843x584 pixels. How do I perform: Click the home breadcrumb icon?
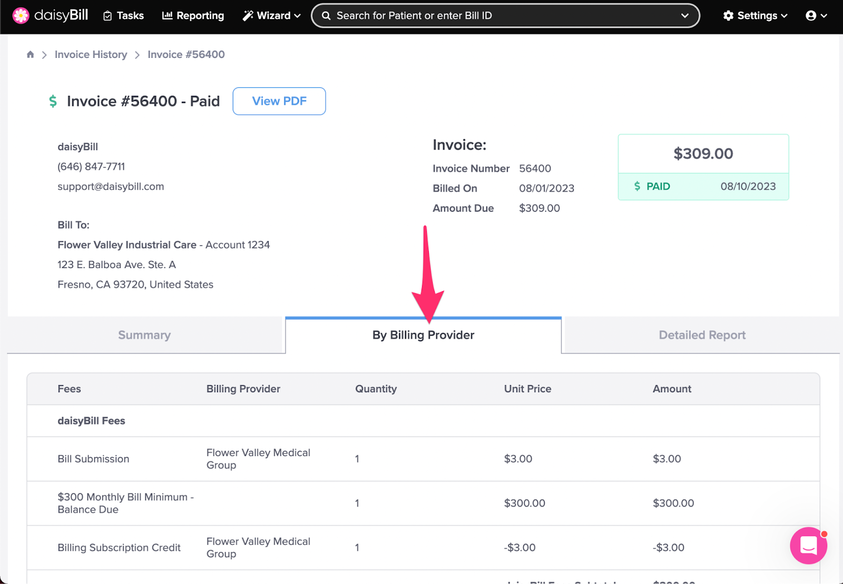pyautogui.click(x=31, y=55)
